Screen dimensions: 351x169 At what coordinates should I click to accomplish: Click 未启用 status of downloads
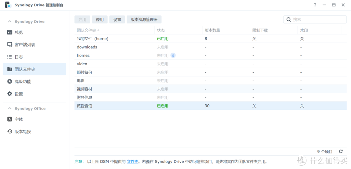(163, 47)
